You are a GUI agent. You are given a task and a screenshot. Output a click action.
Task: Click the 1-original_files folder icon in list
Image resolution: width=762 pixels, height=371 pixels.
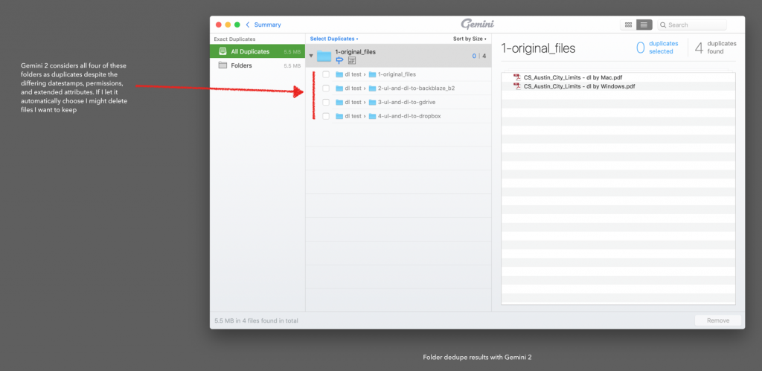click(373, 74)
